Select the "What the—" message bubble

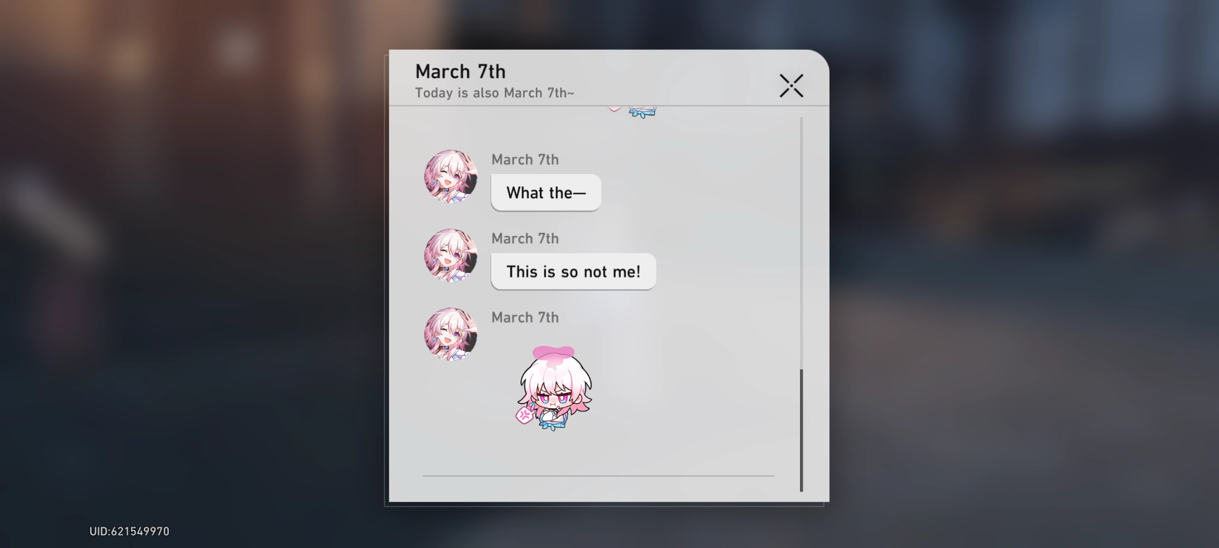coord(546,192)
